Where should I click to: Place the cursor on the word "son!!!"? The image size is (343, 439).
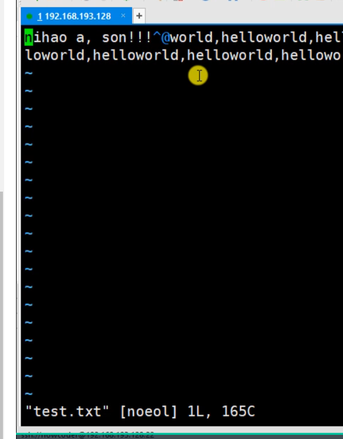(127, 37)
